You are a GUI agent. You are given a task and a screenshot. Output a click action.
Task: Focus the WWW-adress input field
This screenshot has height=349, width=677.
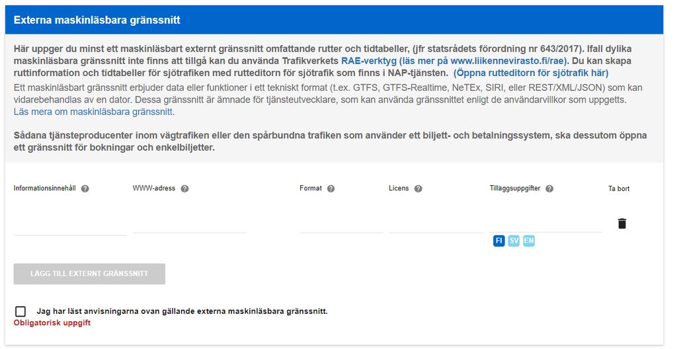coord(189,225)
